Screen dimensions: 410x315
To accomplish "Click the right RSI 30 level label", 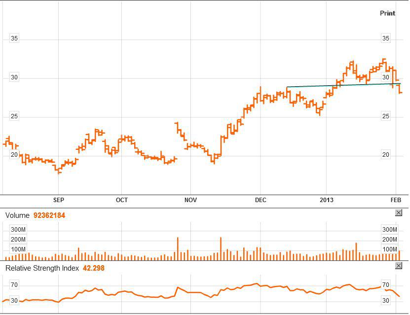I will 385,300.
